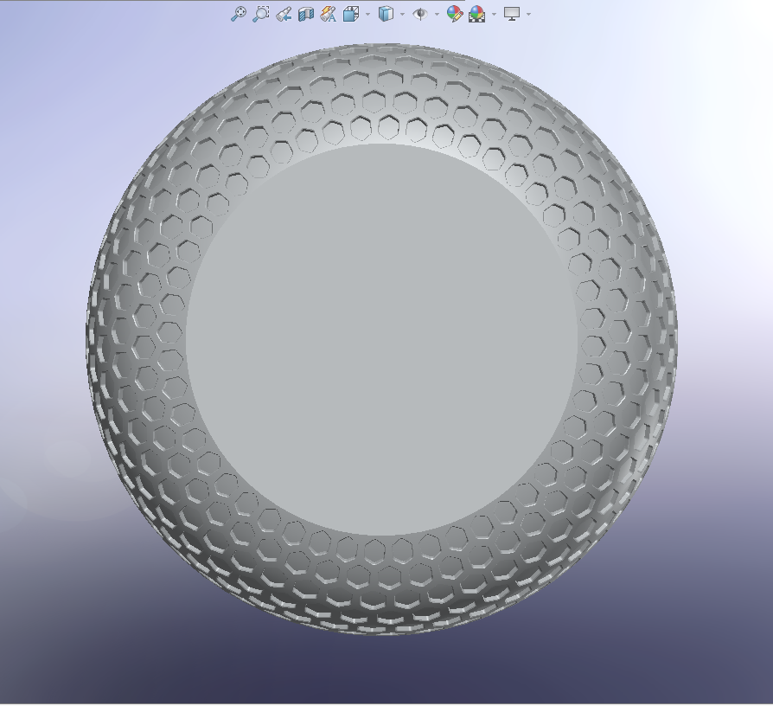The width and height of the screenshot is (773, 706).
Task: Click the Apply Scene icon
Action: tap(476, 14)
